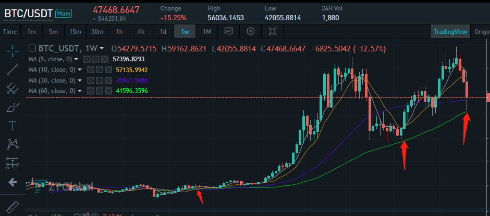This screenshot has height=216, width=490.
Task: Open chart settings hexagon icon
Action: (x=251, y=32)
